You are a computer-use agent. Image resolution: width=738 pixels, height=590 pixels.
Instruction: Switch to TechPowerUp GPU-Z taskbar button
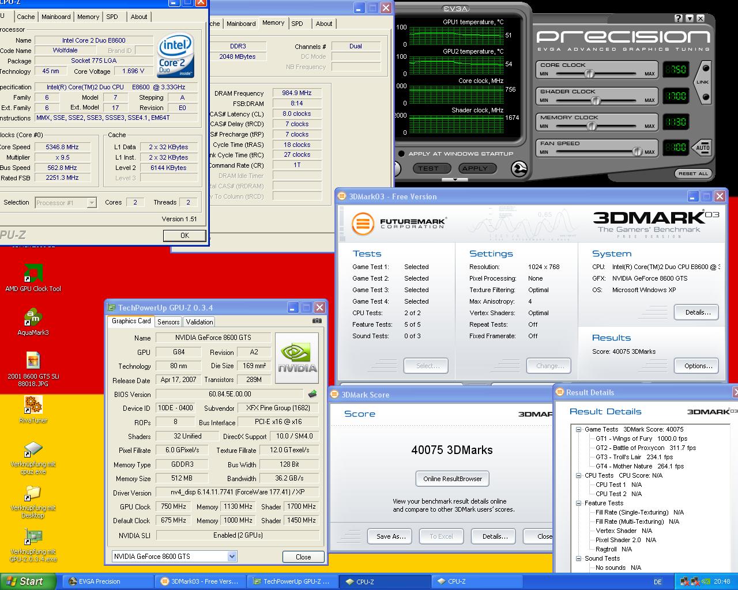(292, 581)
